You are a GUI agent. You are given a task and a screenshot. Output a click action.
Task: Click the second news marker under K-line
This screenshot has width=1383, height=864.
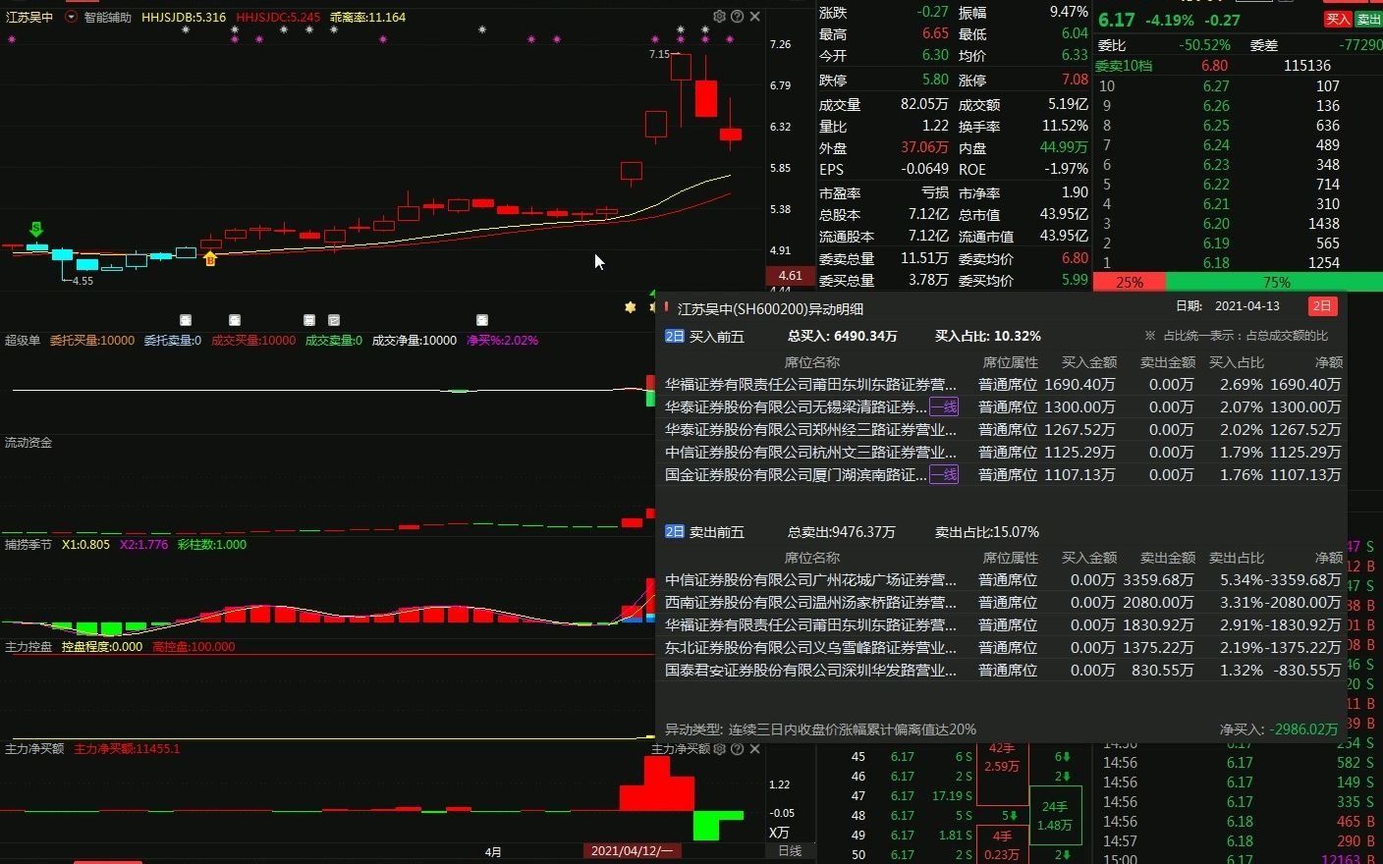(x=235, y=320)
